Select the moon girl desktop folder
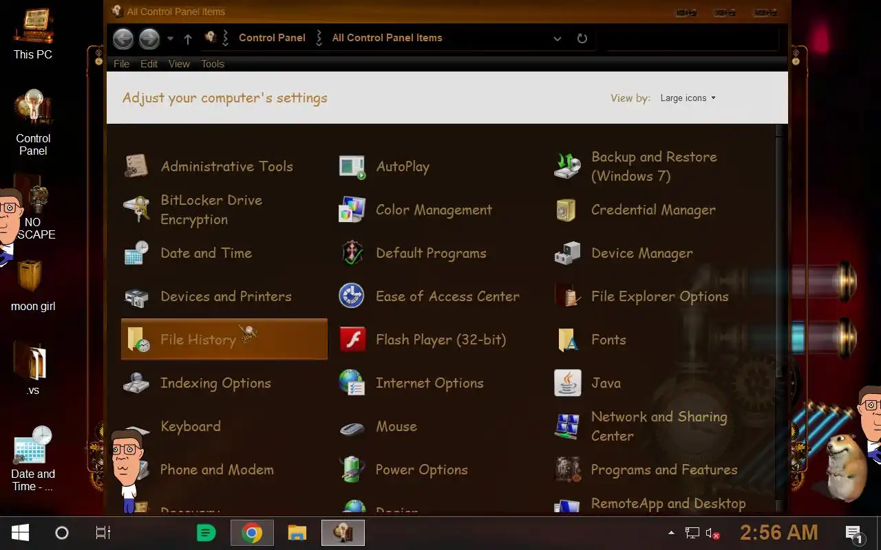Screen dimensions: 881x550 (33, 285)
